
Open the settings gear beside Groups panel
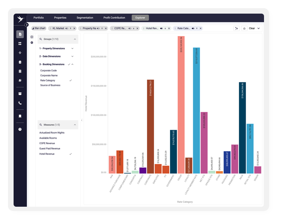[32, 43]
